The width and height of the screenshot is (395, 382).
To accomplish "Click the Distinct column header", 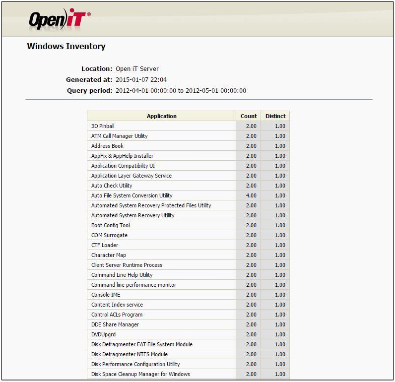I will tap(275, 116).
